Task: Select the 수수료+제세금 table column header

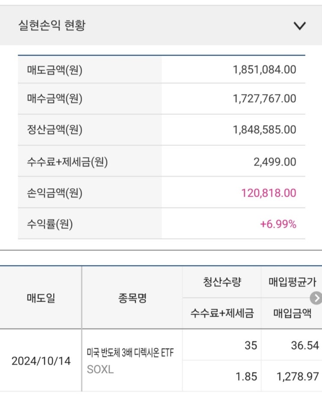Action: (x=222, y=313)
